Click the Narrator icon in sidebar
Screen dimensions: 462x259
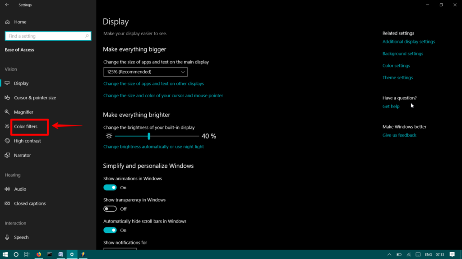pyautogui.click(x=7, y=155)
